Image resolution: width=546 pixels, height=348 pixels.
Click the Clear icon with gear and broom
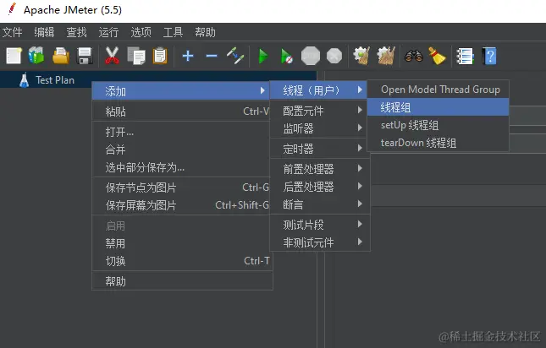tap(361, 56)
